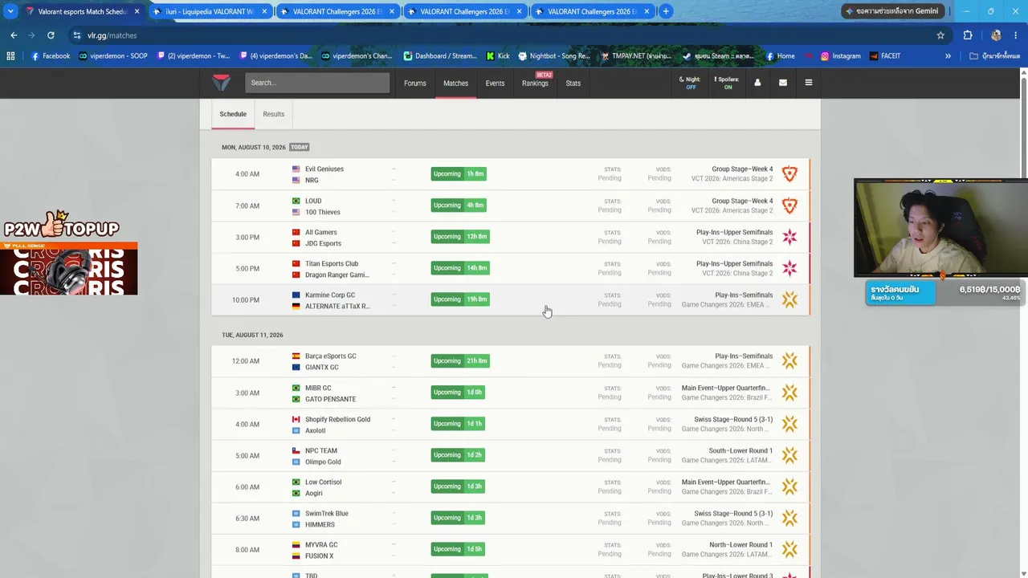This screenshot has width=1028, height=578.
Task: Click the VLR.gg logo in the header
Action: tap(221, 83)
